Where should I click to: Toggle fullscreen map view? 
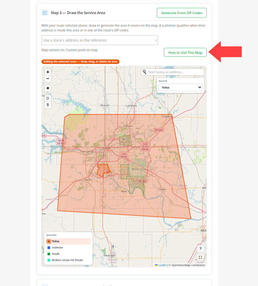point(200,257)
